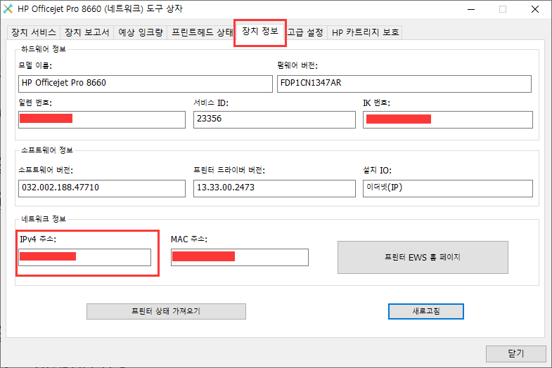Switch to the HP 카트리지 보호 tab
The image size is (552, 368).
[x=365, y=33]
